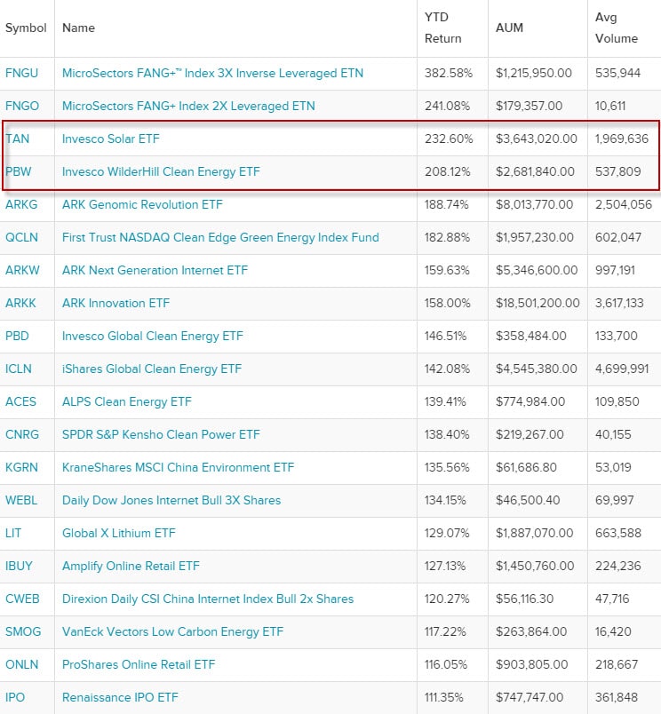Screen dimensions: 661x714
Task: Open KraneShares MSCI China Environment ETF
Action: click(178, 468)
